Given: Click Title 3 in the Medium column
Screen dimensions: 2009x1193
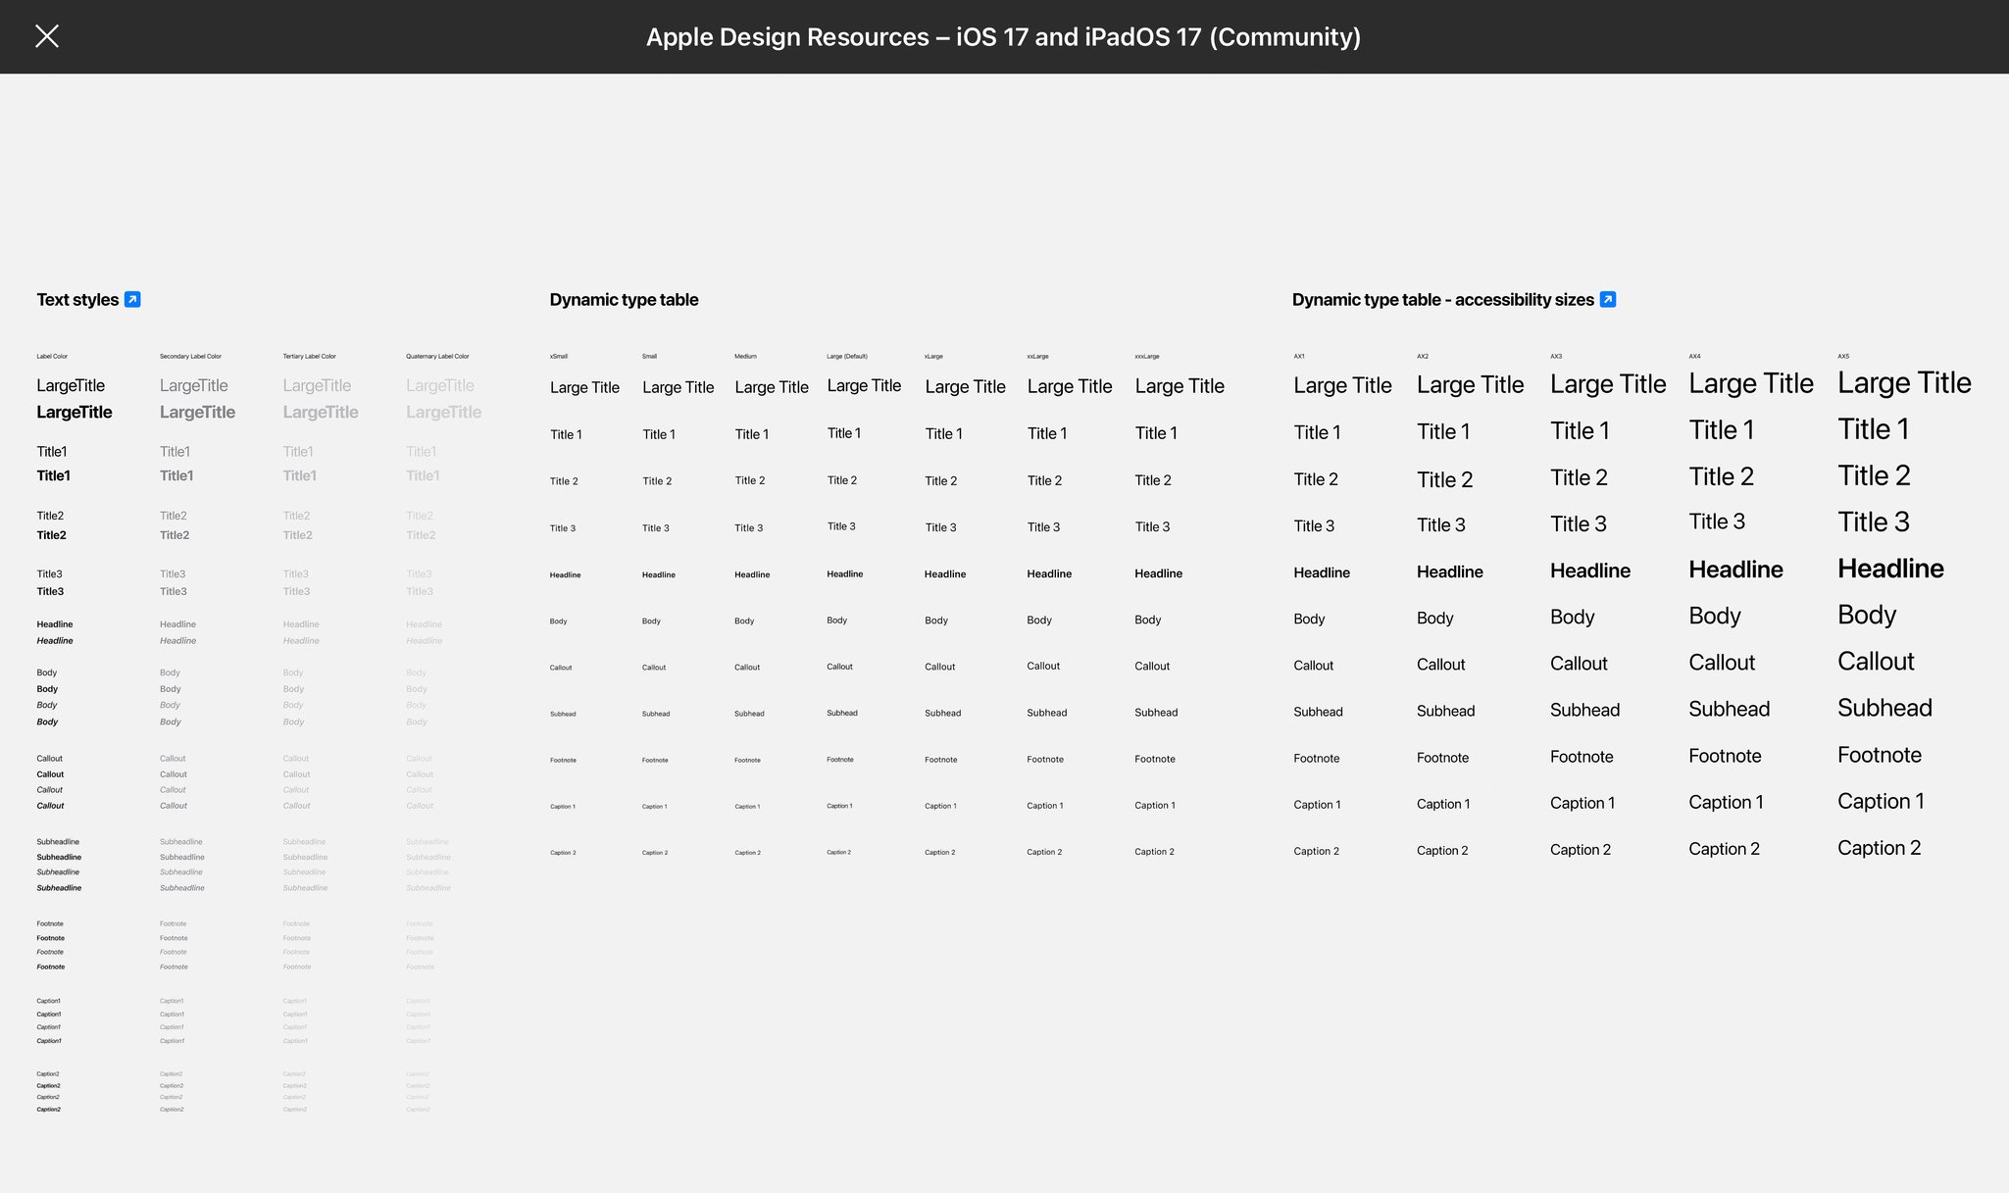Looking at the screenshot, I should pos(748,528).
